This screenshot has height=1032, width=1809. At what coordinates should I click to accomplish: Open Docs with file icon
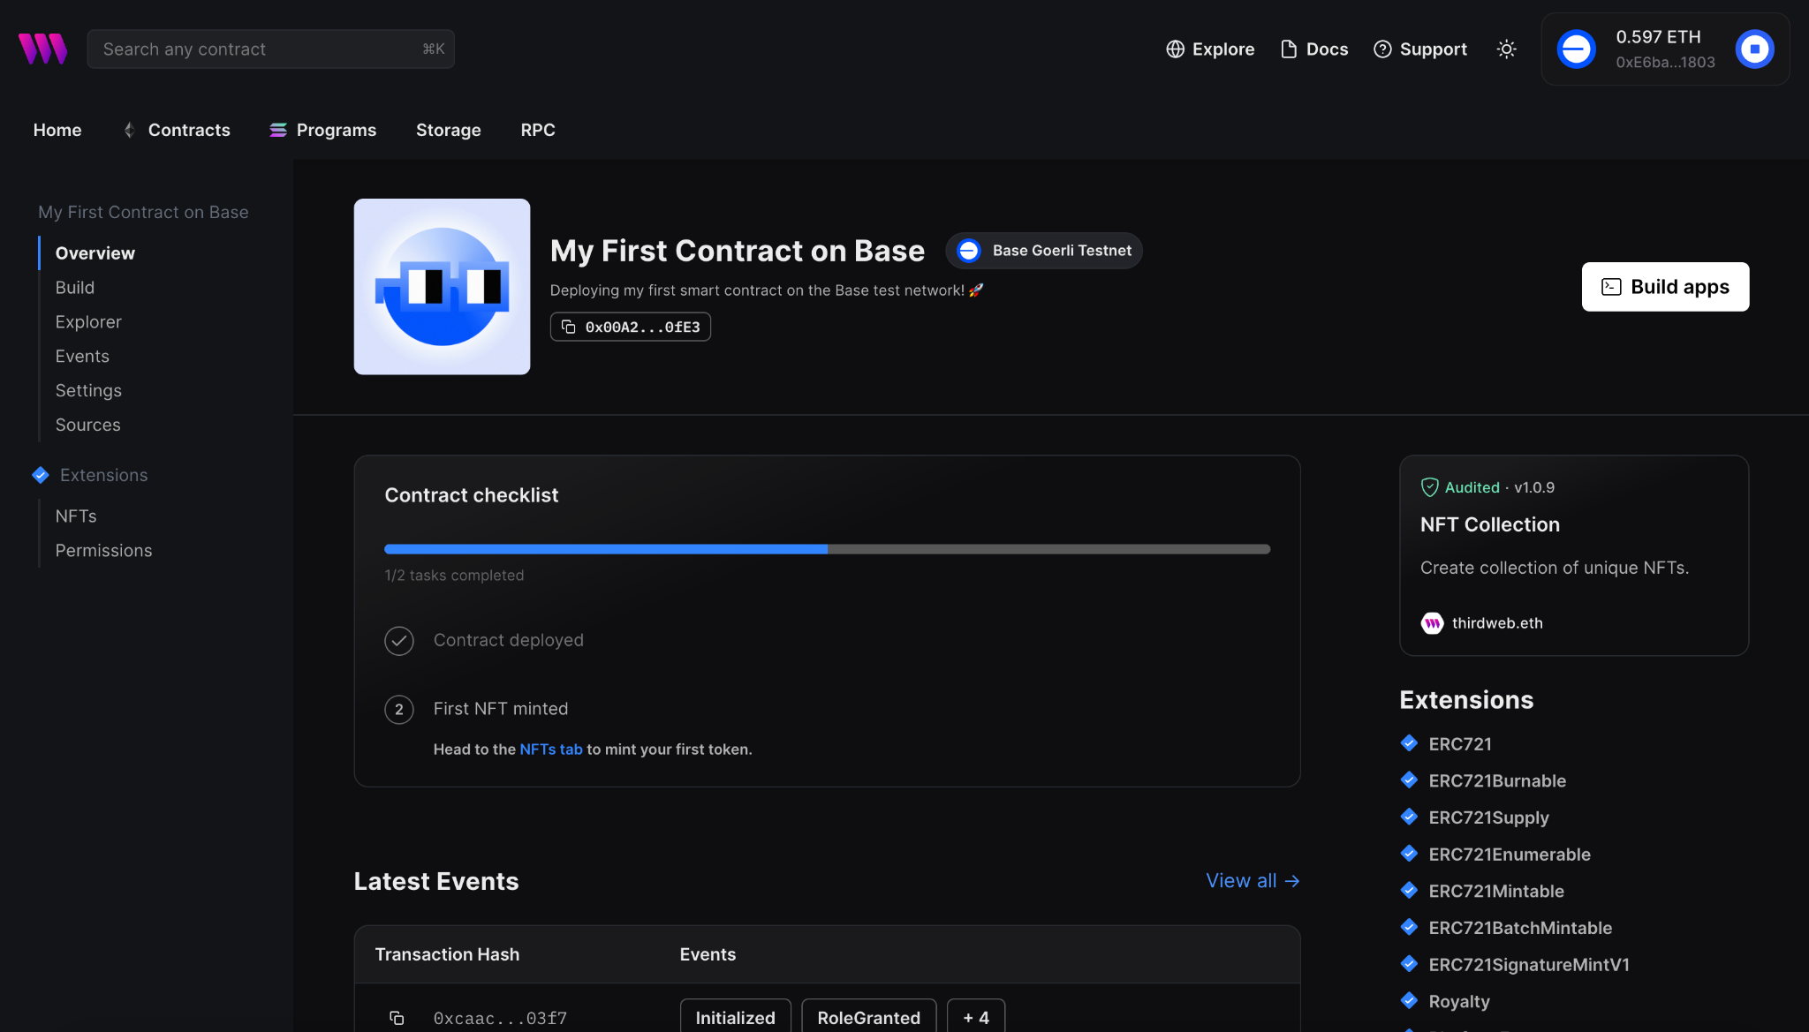1313,49
